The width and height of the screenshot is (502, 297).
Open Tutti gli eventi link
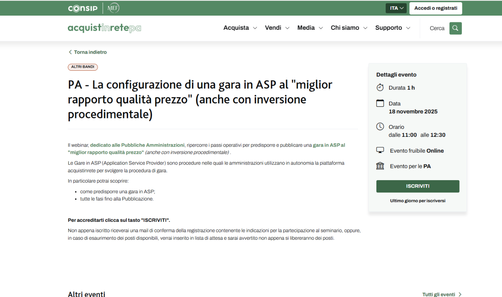coord(442,294)
